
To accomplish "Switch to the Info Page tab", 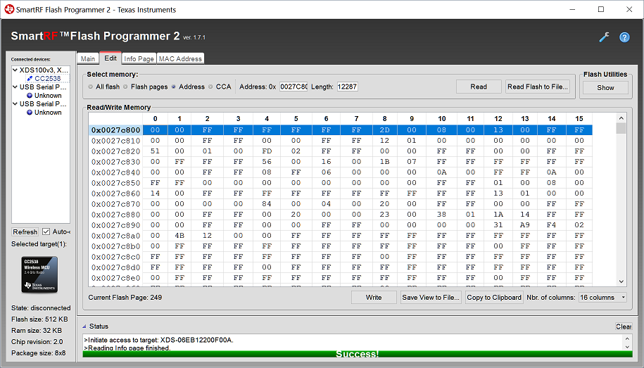I will 139,58.
